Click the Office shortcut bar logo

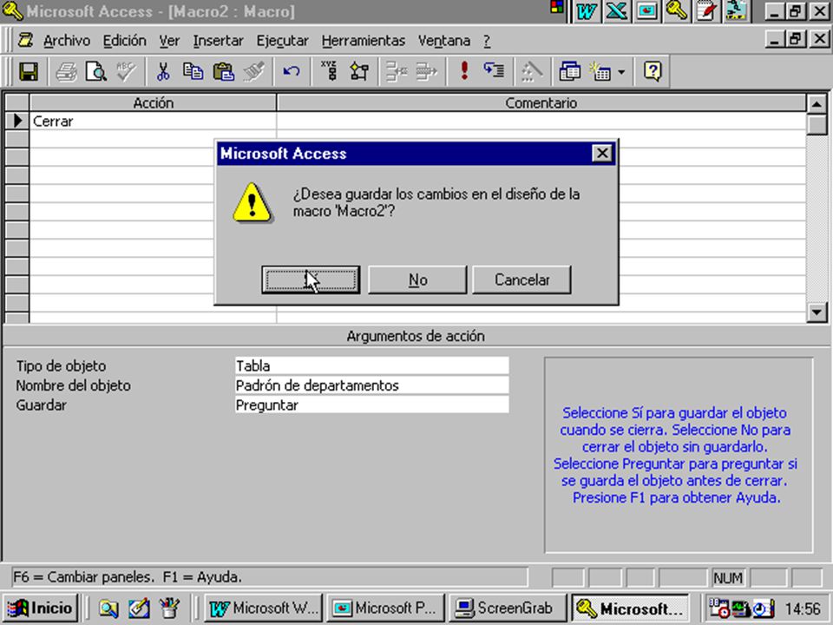pos(557,7)
